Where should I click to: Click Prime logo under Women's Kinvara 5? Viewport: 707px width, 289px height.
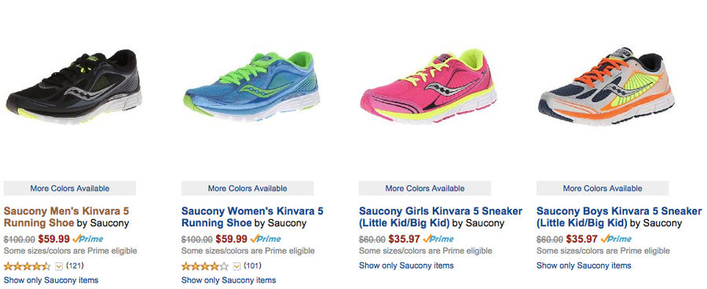tap(266, 239)
